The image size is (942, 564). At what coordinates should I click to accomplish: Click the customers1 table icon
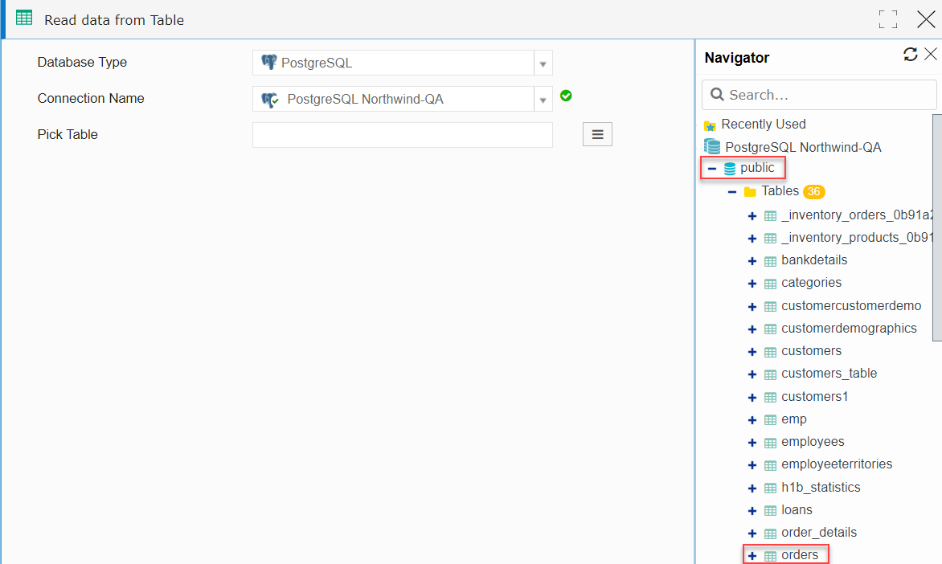(x=770, y=398)
